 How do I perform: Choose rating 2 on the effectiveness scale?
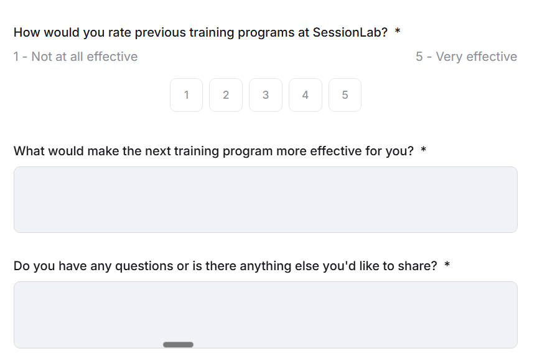[x=225, y=95]
